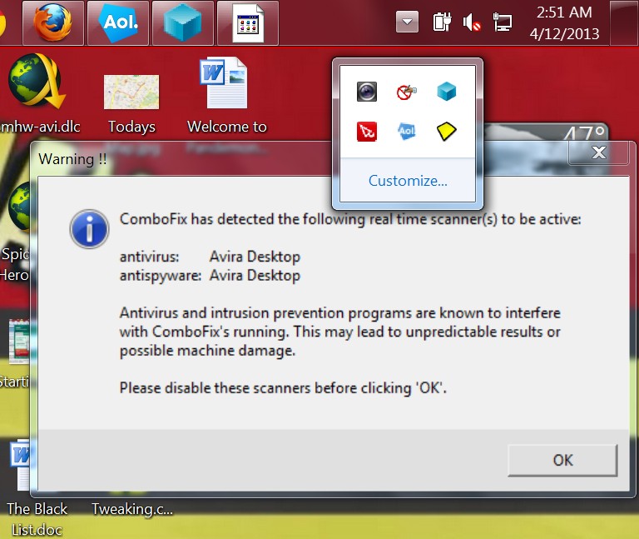Confirm the ComboFix warning with OK
This screenshot has width=639, height=539.
(562, 460)
